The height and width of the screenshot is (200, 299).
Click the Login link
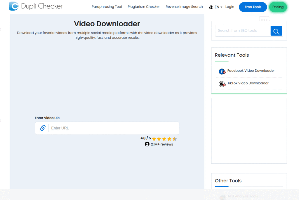(x=230, y=7)
